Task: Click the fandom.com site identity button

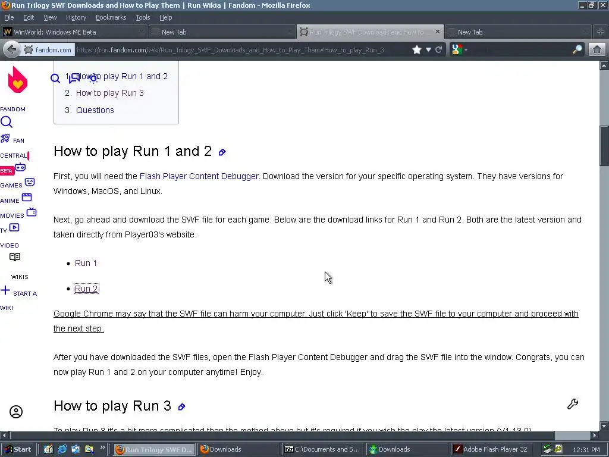Action: (48, 50)
